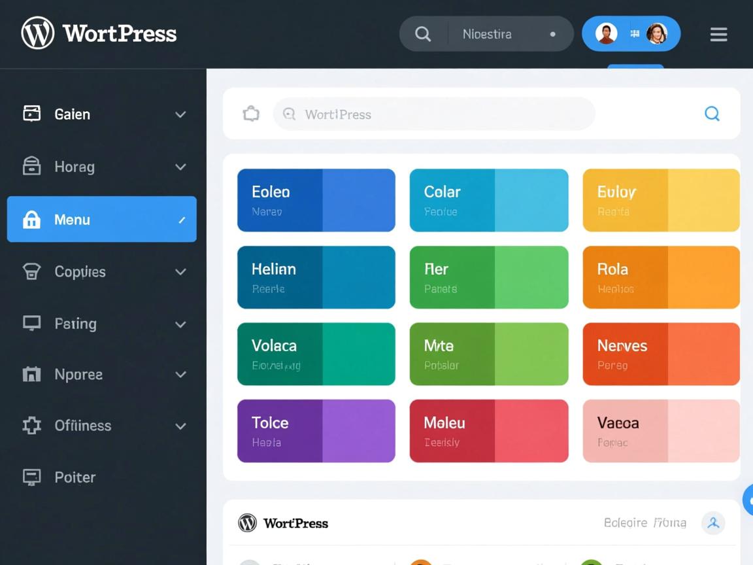Screen dimensions: 753x565
Task: Pick the orange-red Nerves color tile
Action: [661, 354]
